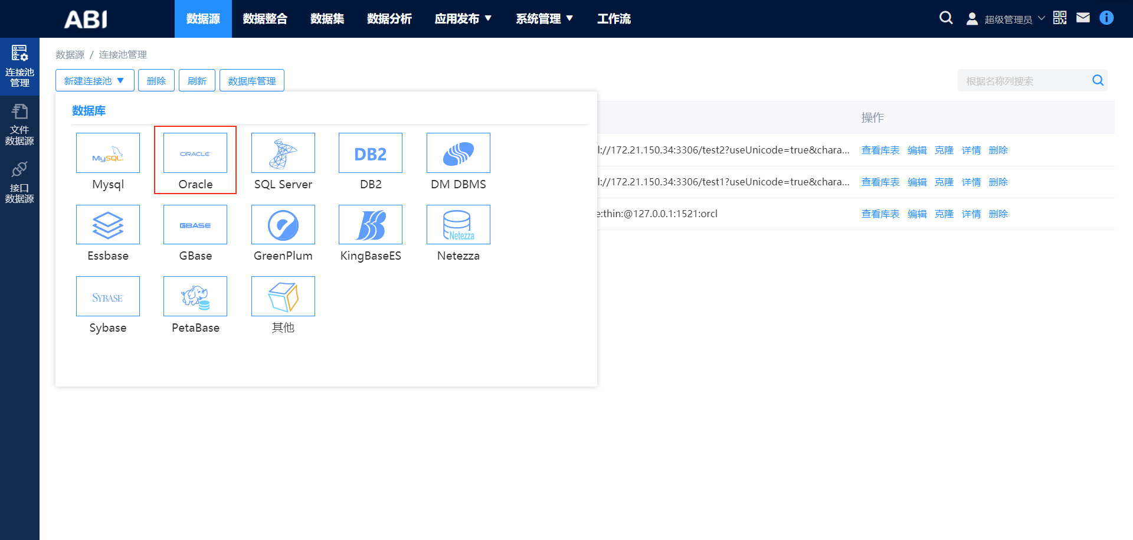Open the 数据集 tab
This screenshot has width=1133, height=540.
(x=328, y=19)
